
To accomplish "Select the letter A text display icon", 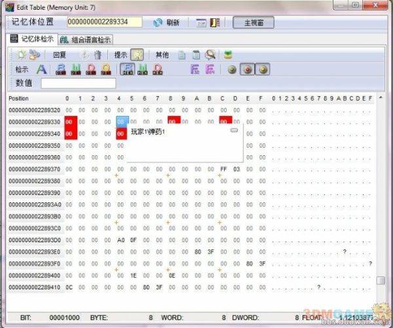I will (x=41, y=69).
